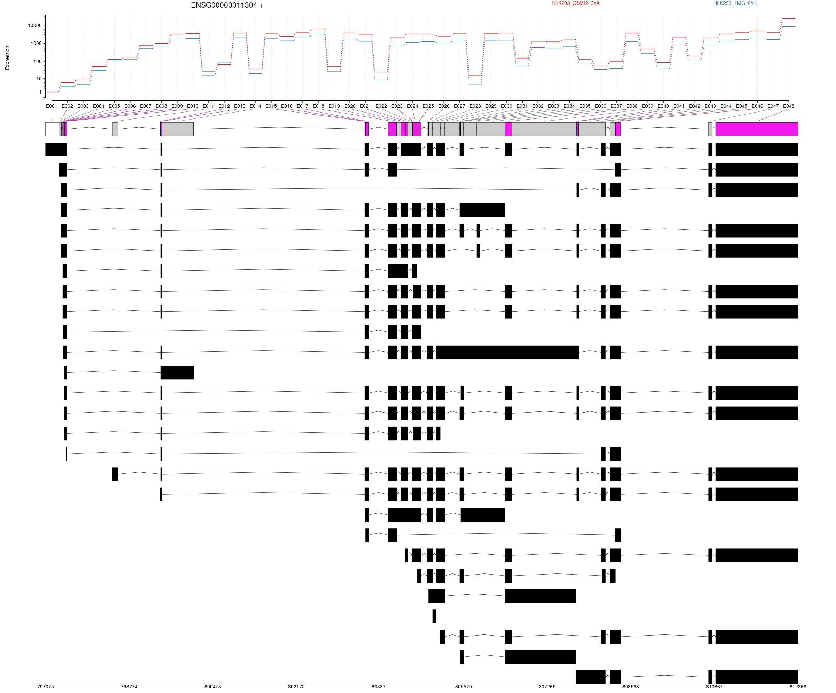Click the exon label E006

coord(130,106)
